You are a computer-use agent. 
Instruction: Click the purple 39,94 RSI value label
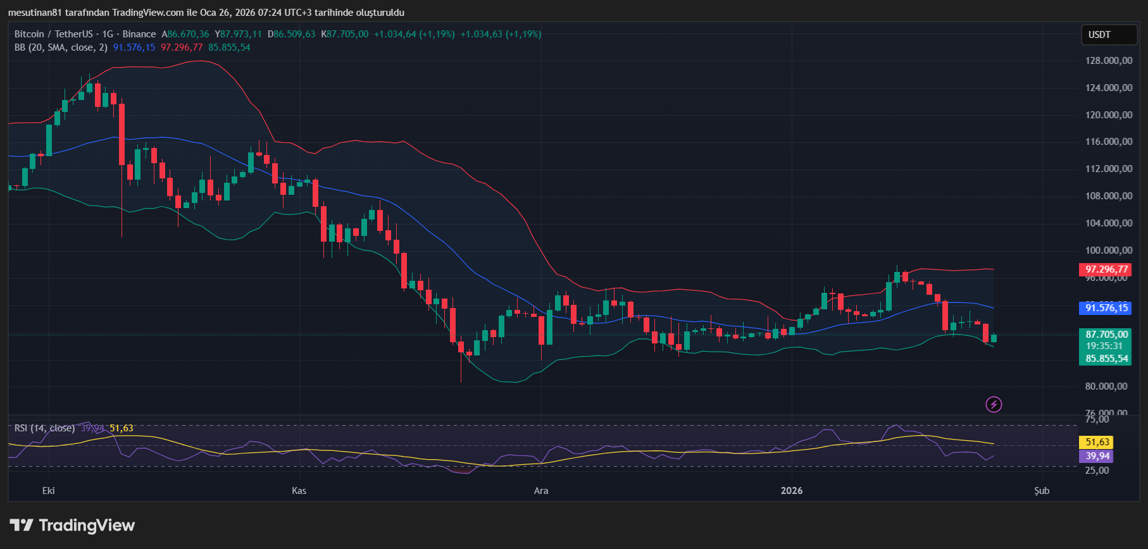tap(1097, 456)
